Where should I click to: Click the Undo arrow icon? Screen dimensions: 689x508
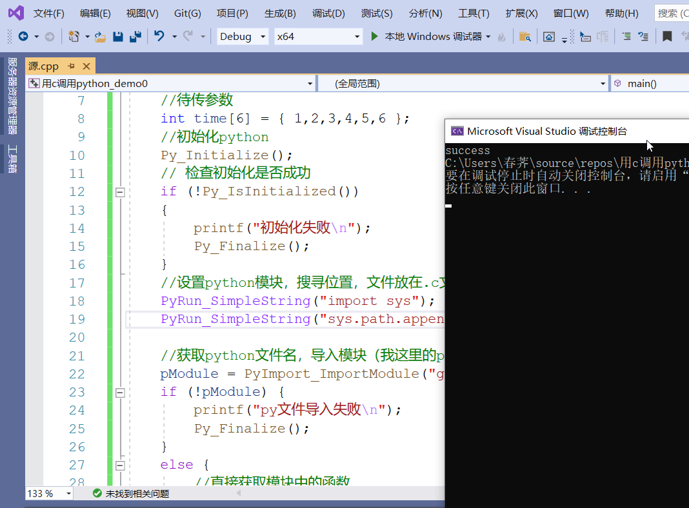coord(159,37)
